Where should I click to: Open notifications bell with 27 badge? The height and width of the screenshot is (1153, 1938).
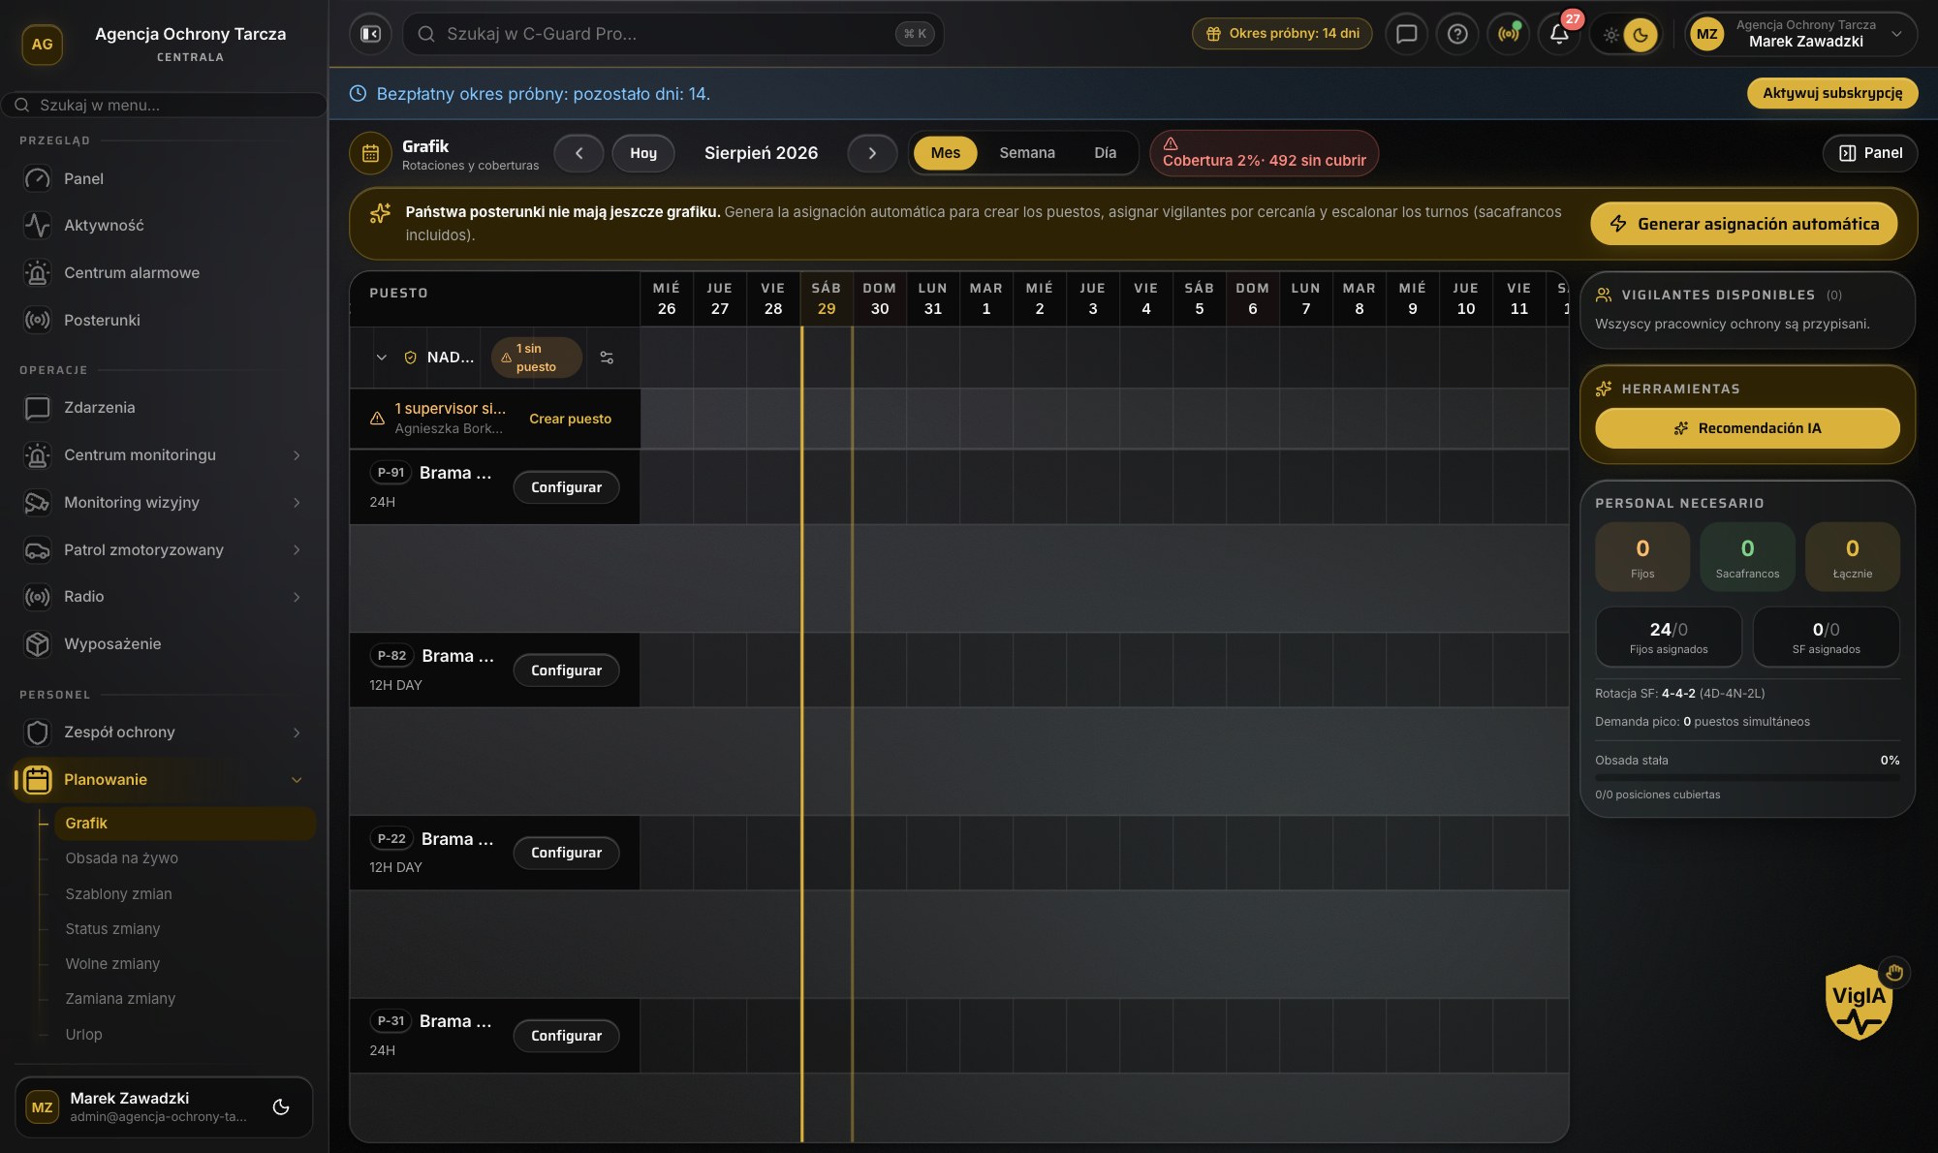pyautogui.click(x=1559, y=34)
